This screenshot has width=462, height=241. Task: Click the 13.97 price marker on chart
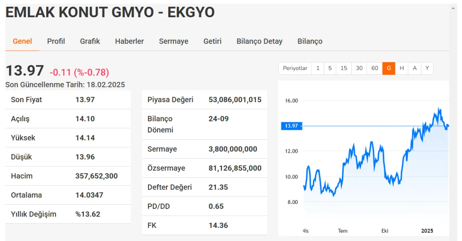coord(291,126)
